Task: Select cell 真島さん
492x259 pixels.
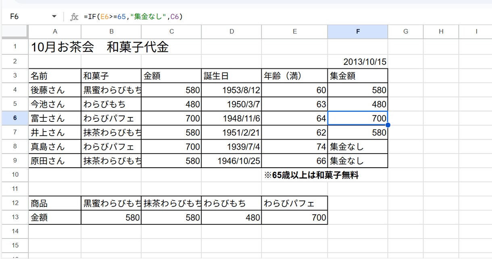Action: coord(55,147)
